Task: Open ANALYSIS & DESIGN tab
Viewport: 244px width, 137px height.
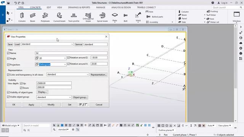Action: pyautogui.click(x=121, y=8)
